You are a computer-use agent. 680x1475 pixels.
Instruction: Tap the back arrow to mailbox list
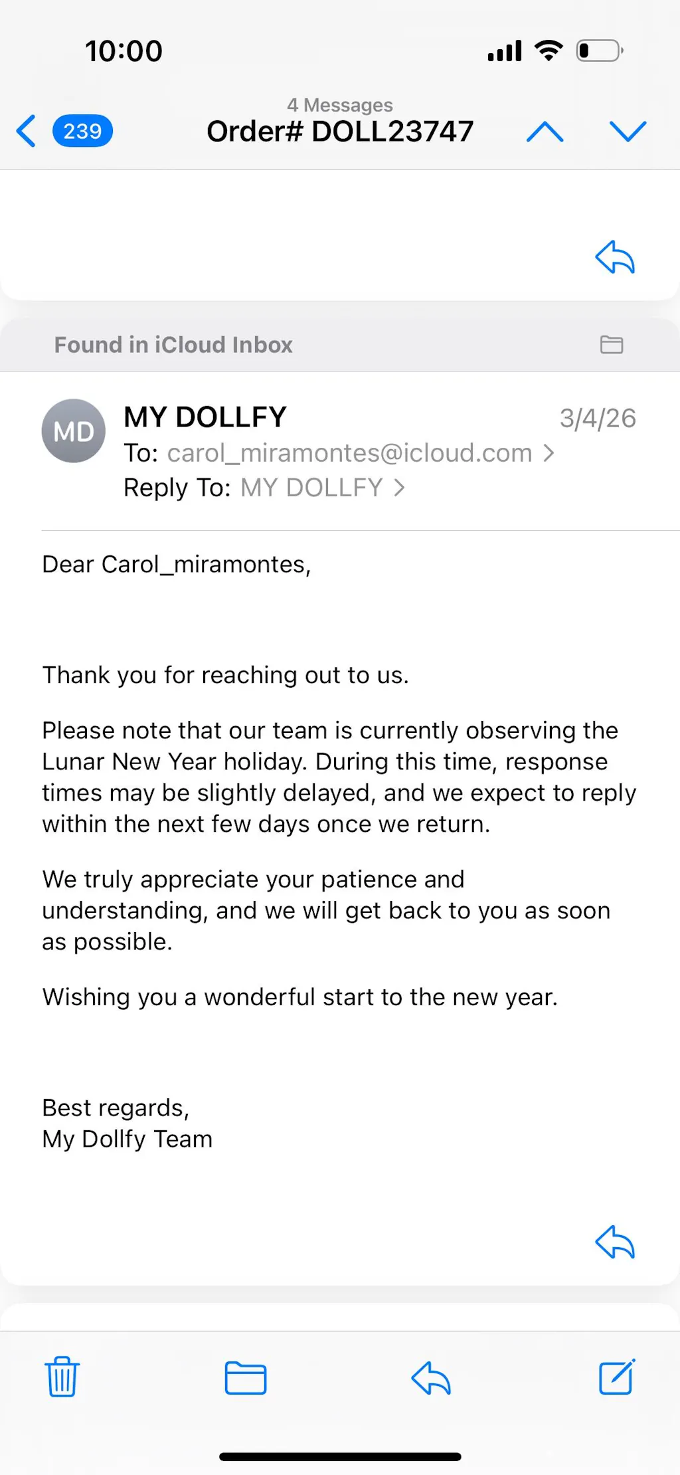[27, 131]
